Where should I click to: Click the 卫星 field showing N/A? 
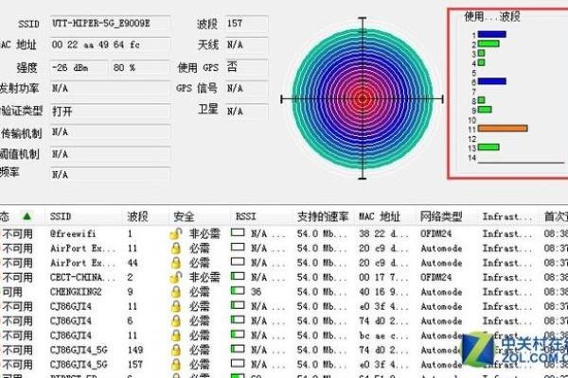[x=246, y=112]
